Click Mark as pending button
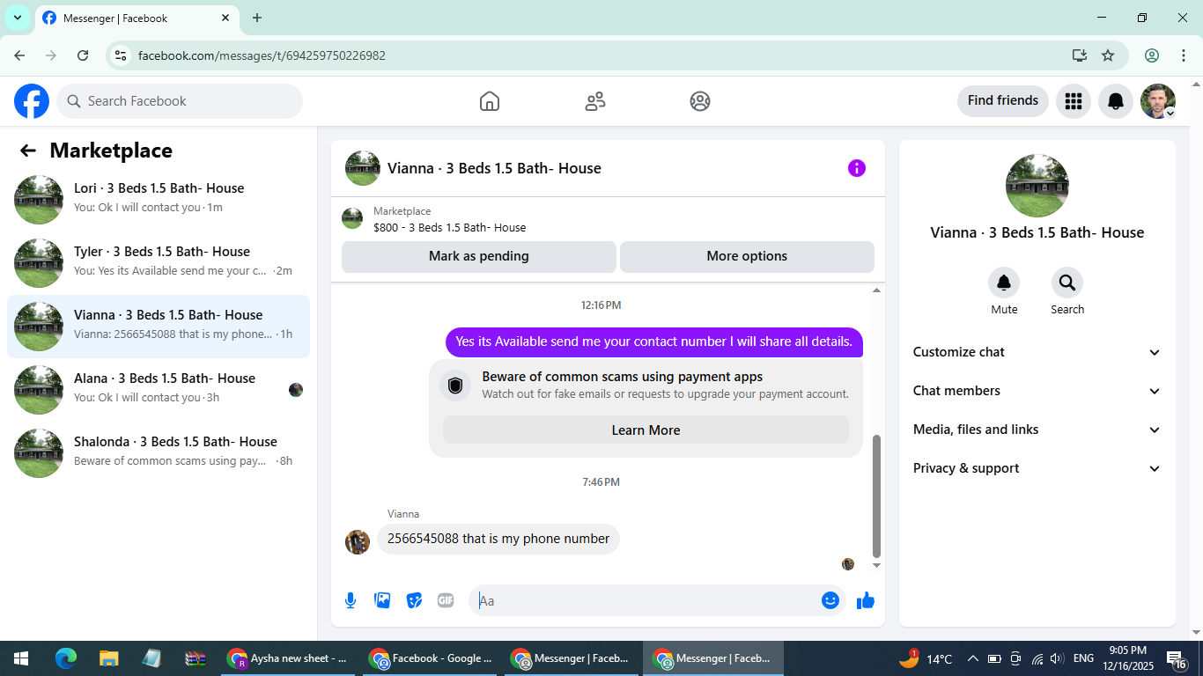 click(x=479, y=256)
